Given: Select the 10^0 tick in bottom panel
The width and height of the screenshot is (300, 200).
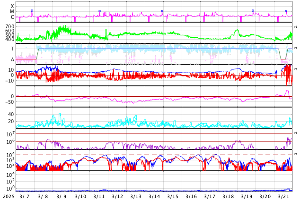Looking at the screenshot, I should click(10, 189).
